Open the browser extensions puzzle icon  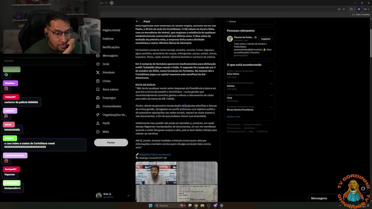pos(351,9)
